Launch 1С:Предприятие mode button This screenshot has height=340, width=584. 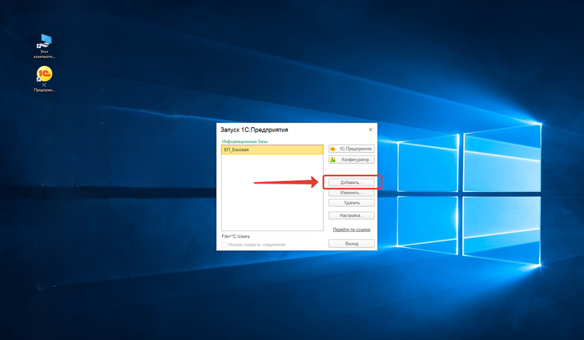pos(351,148)
